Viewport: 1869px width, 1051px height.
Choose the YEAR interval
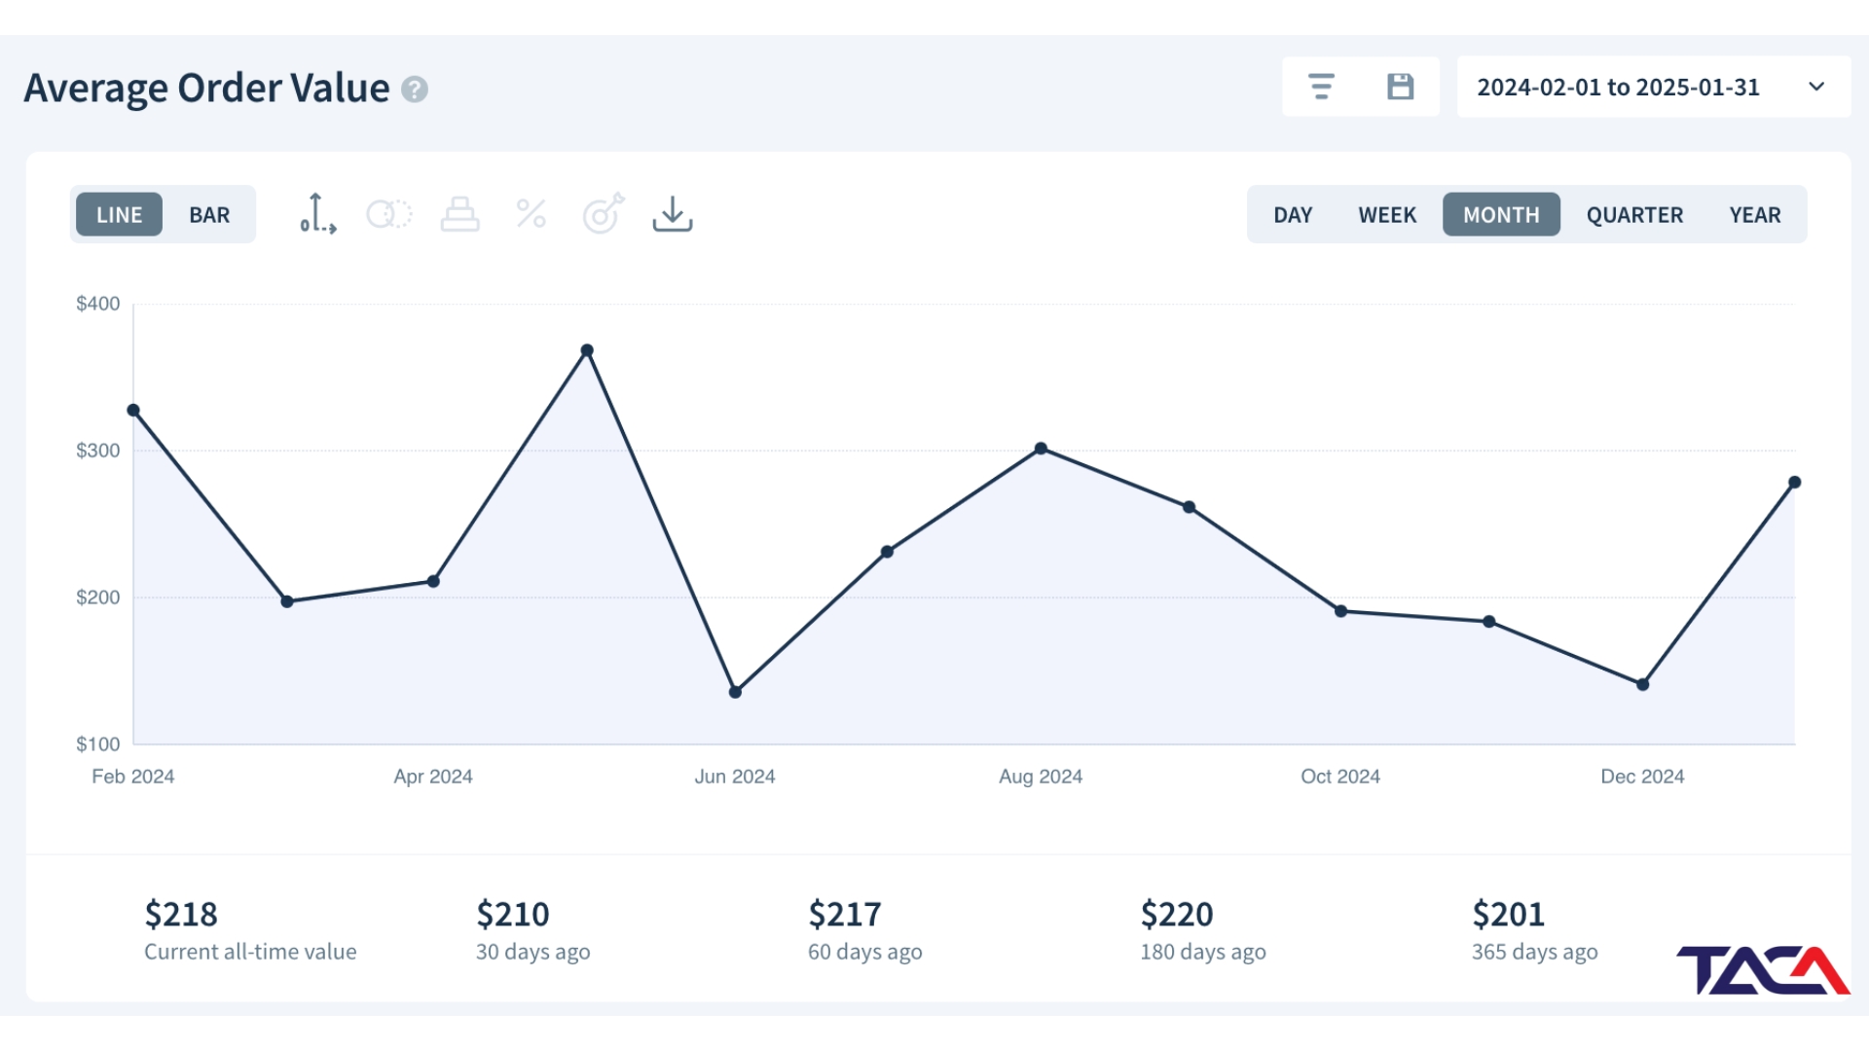[x=1755, y=215]
